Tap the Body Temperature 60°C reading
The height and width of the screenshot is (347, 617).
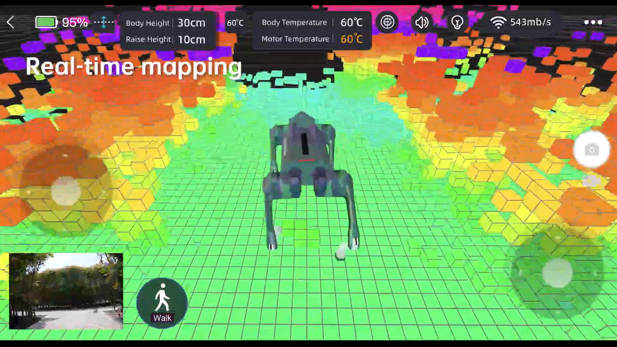pos(352,22)
